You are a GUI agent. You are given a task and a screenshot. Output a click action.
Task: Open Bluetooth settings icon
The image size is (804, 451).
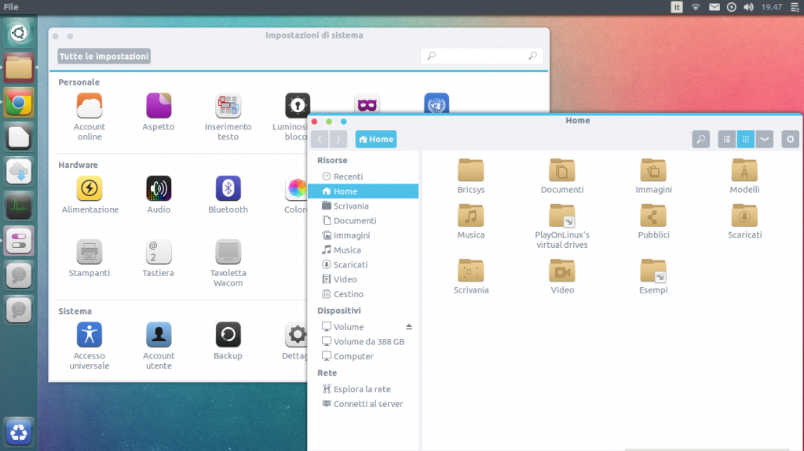228,189
